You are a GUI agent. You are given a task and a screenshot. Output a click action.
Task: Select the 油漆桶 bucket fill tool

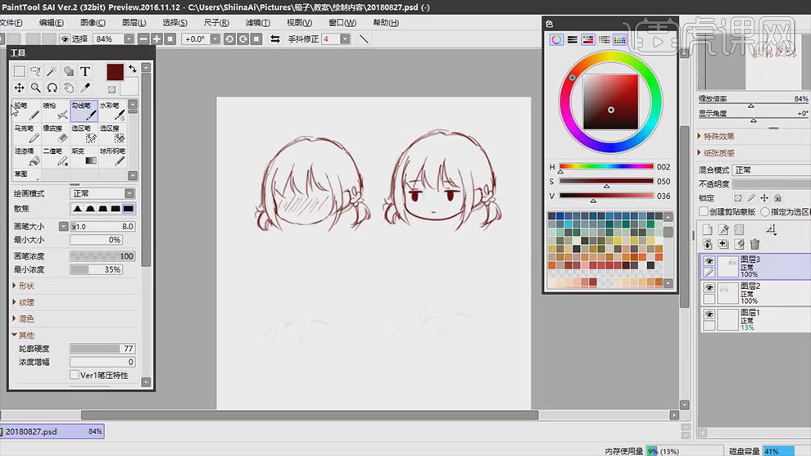point(26,156)
